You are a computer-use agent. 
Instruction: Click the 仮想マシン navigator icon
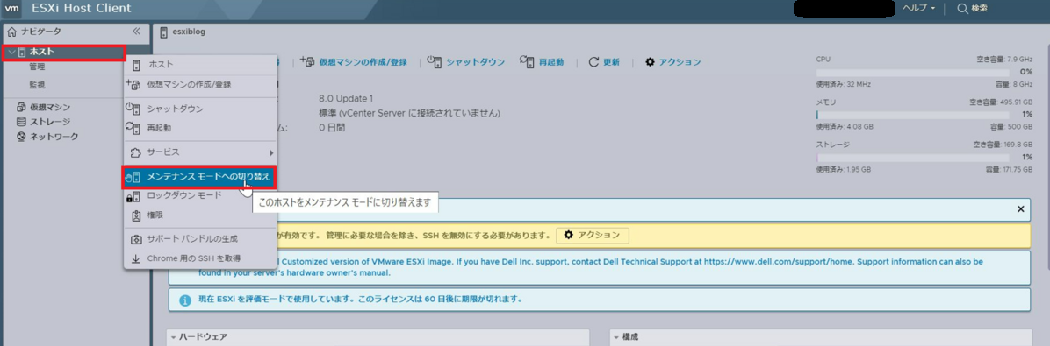coord(21,107)
